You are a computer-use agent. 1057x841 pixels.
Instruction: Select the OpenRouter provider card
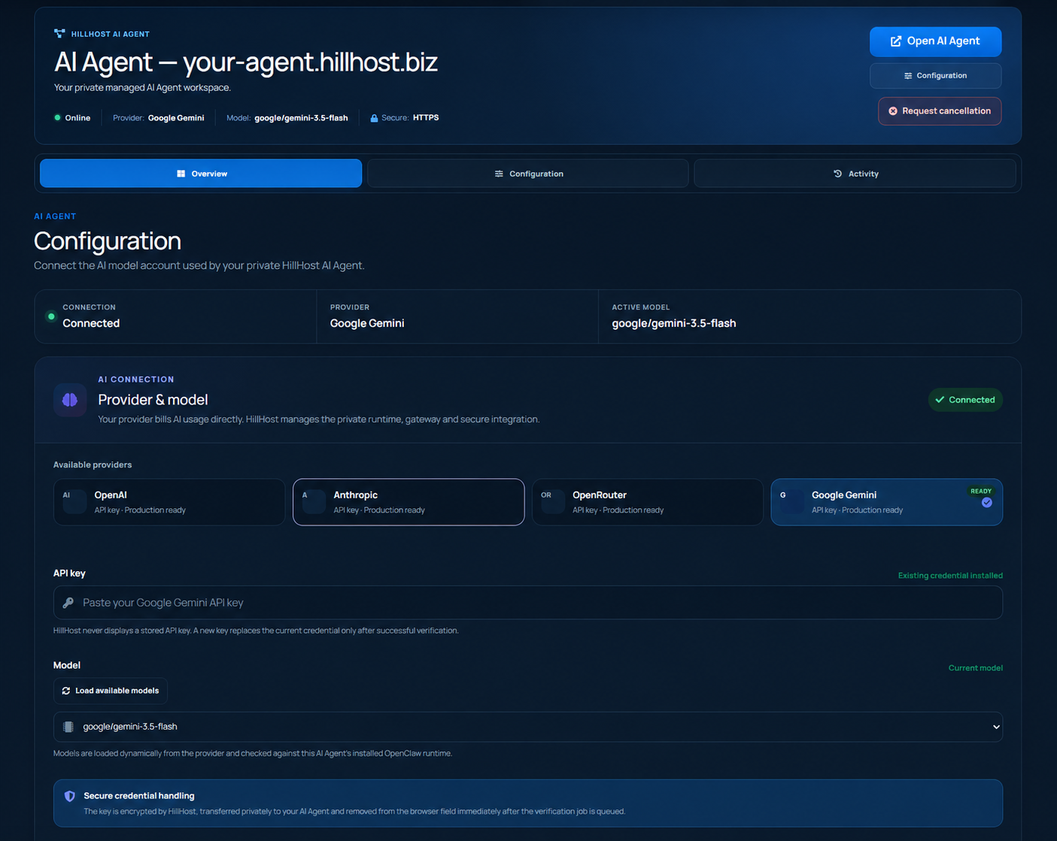point(648,502)
